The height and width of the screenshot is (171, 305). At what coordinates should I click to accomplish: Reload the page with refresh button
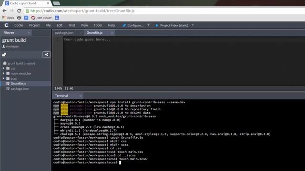[19, 11]
